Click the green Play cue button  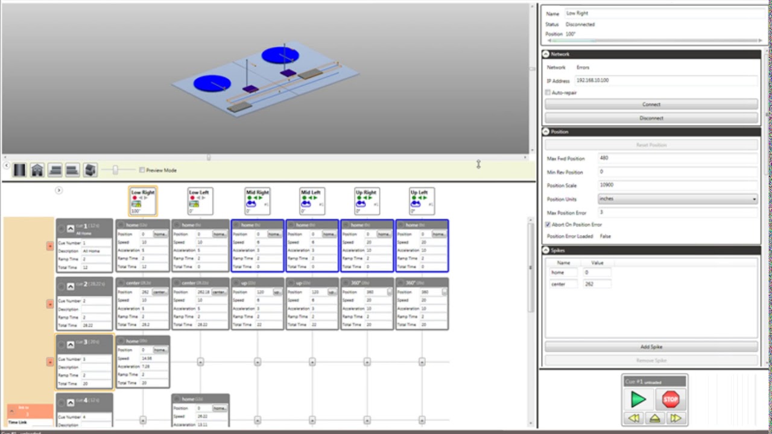tap(638, 399)
